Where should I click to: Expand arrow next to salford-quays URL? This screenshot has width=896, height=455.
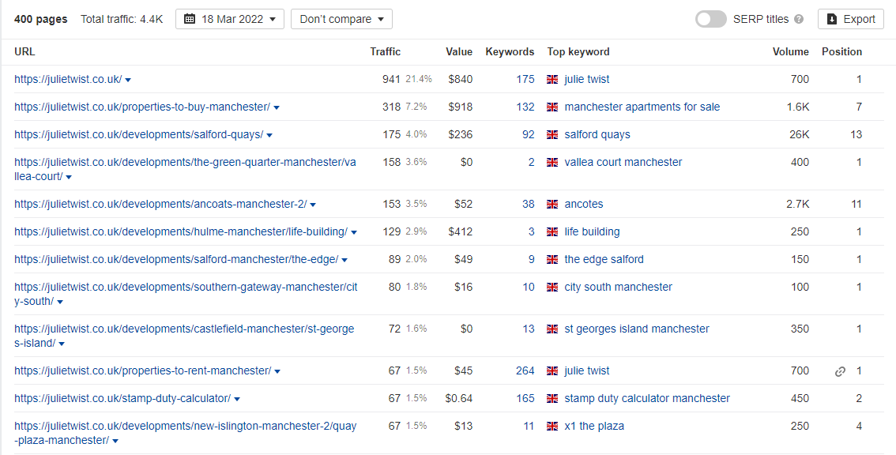tap(269, 135)
